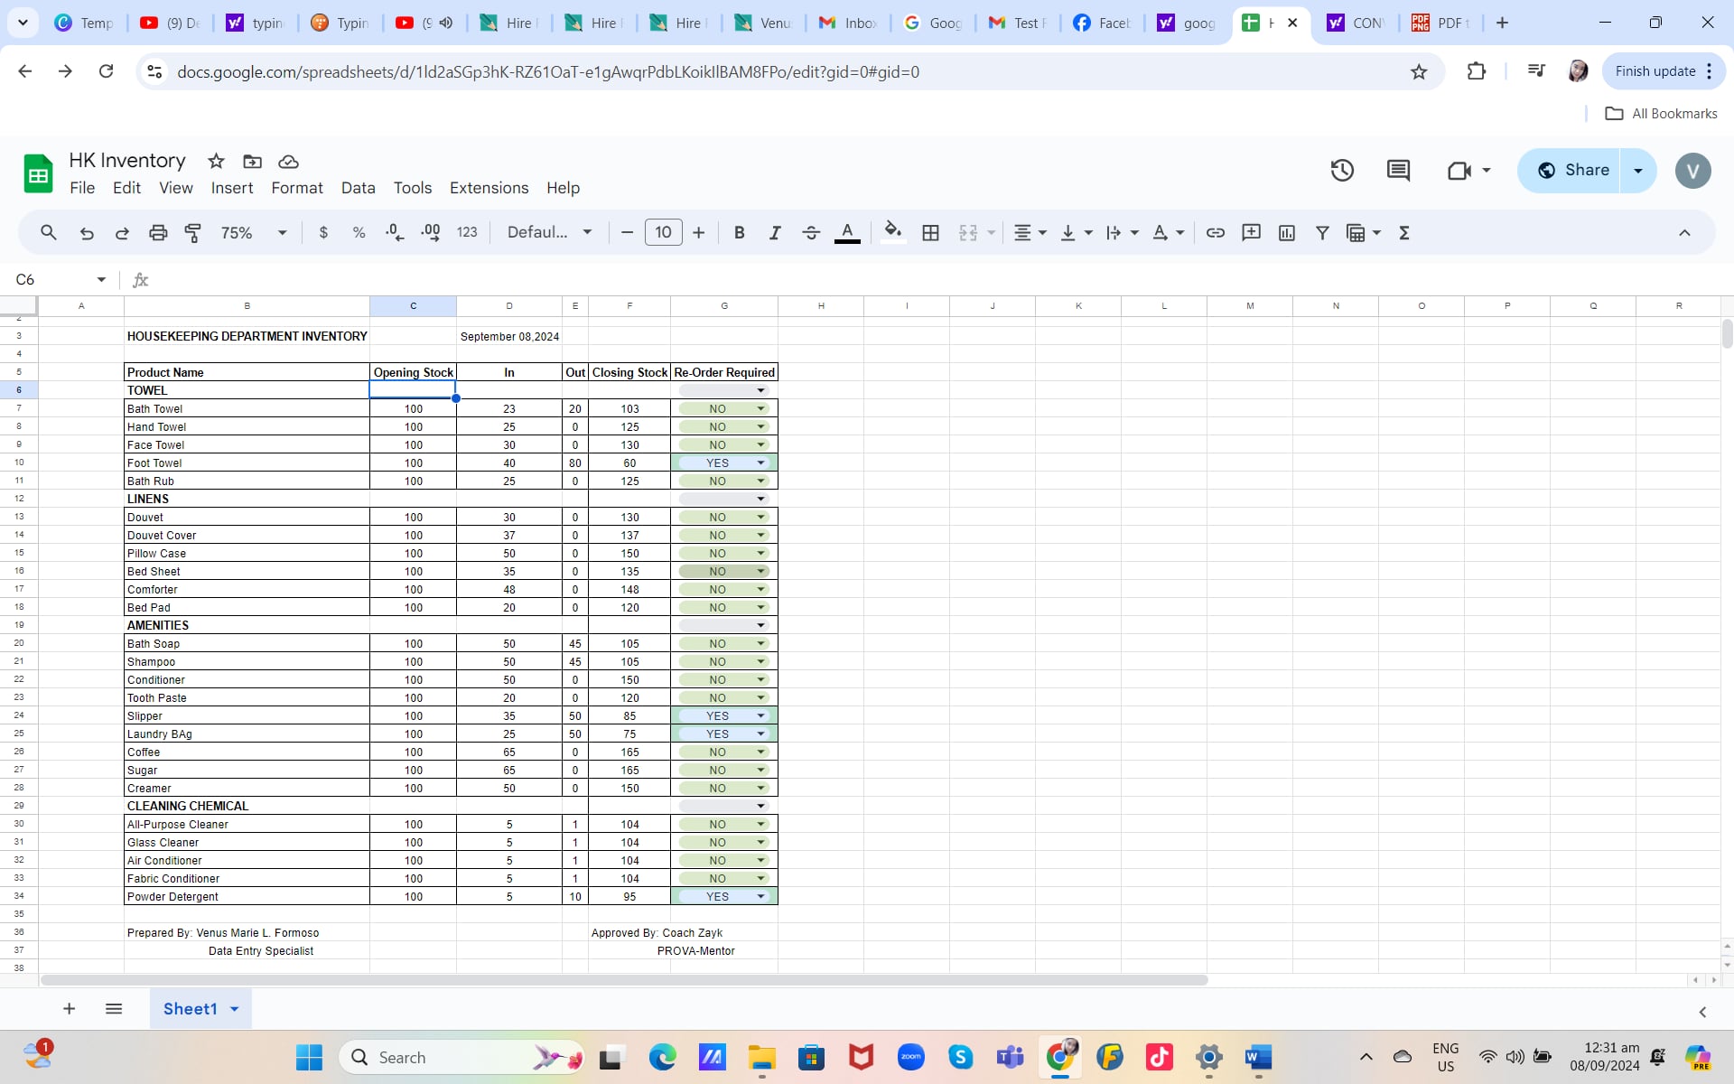Open the Extensions menu
Screen dimensions: 1734x1084
pyautogui.click(x=489, y=188)
